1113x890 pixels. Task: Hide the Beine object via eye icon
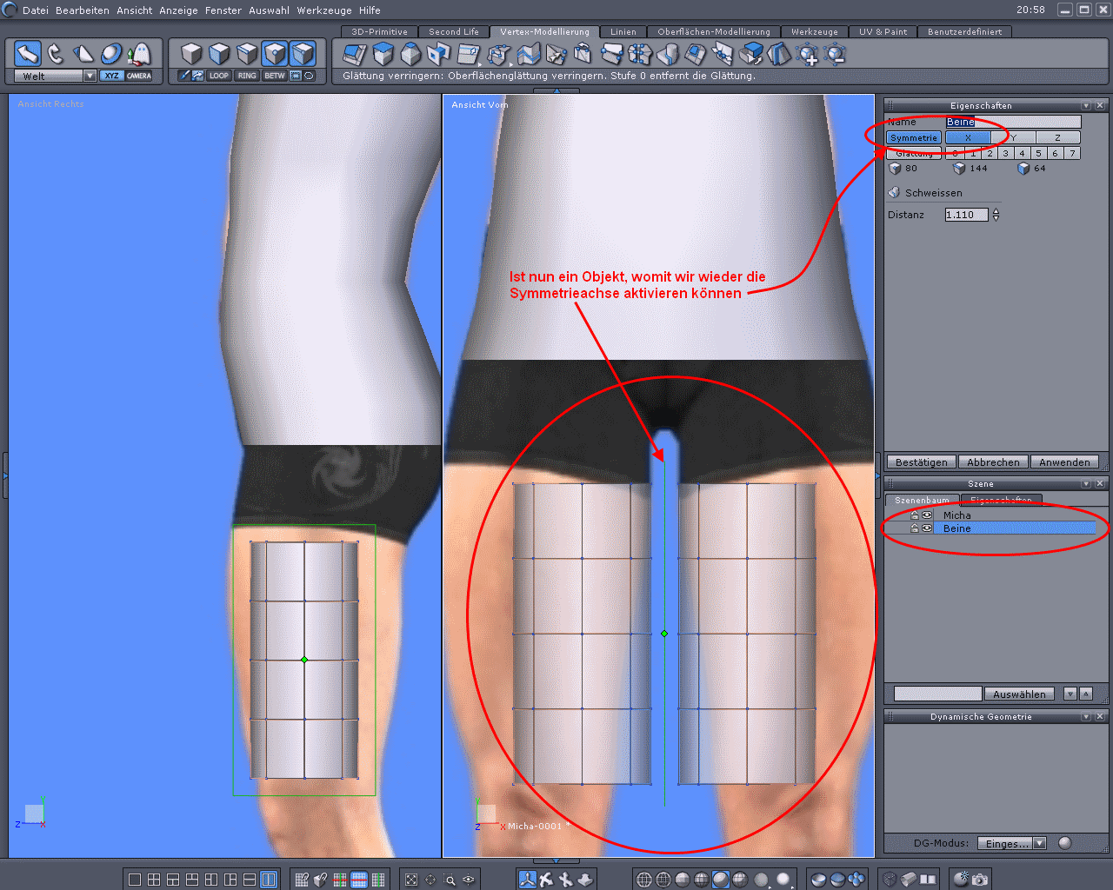(927, 528)
